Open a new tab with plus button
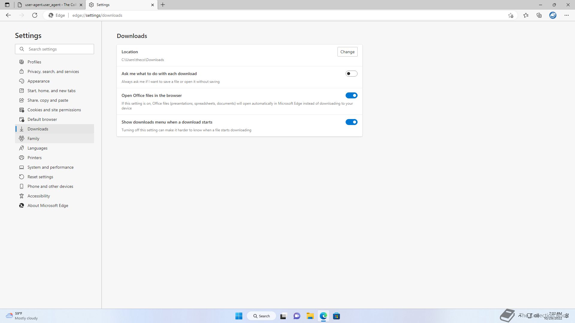The width and height of the screenshot is (575, 323). coord(163,5)
